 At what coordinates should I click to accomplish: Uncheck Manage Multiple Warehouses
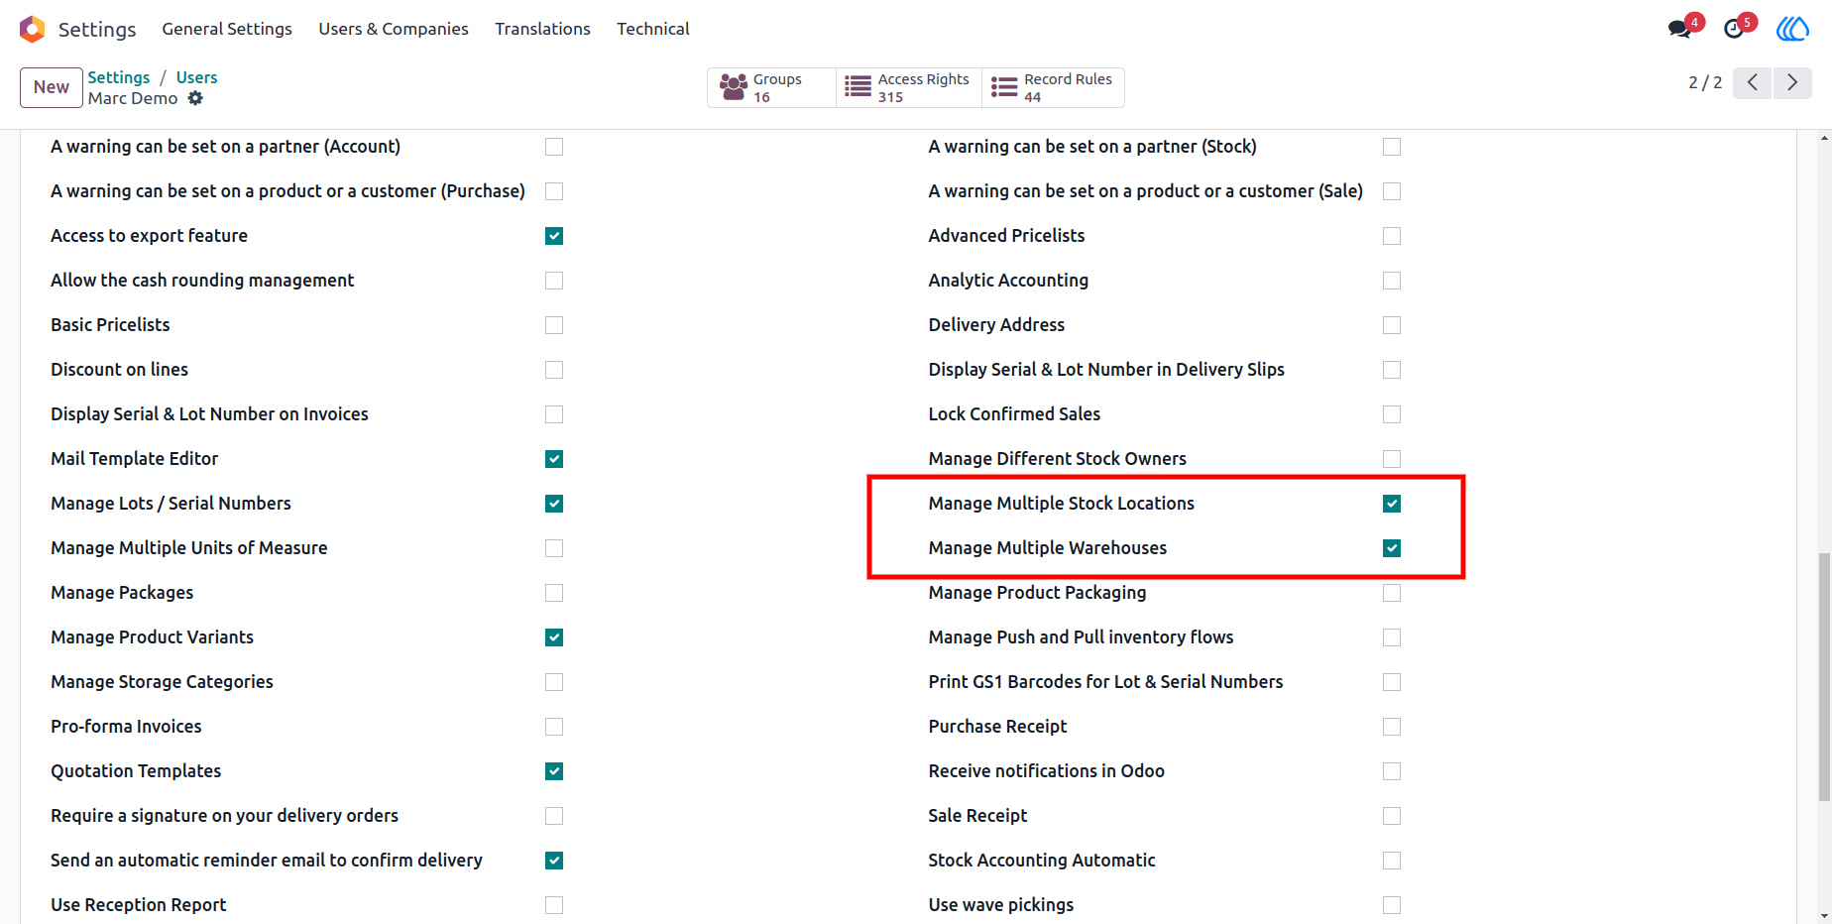(1392, 548)
